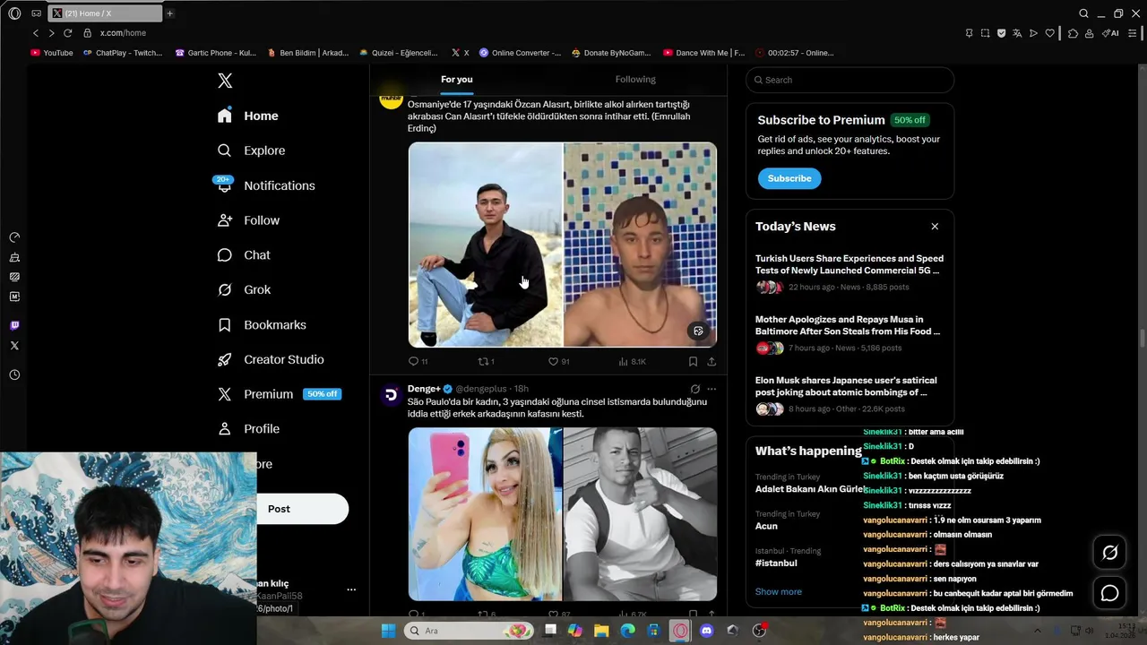1147x645 pixels.
Task: Open Chat in the X sidebar
Action: [244, 255]
